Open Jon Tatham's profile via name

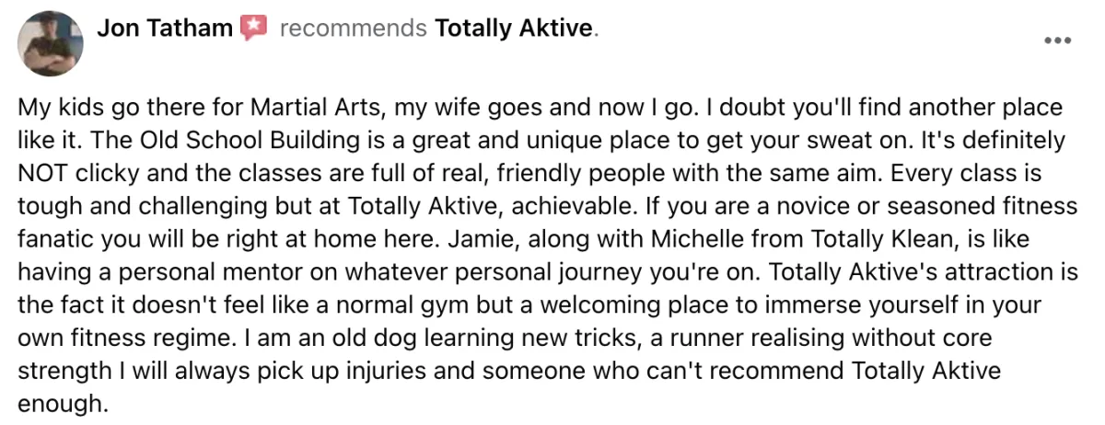coord(165,29)
